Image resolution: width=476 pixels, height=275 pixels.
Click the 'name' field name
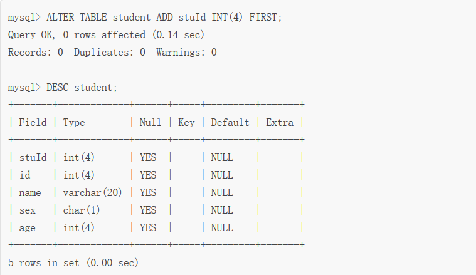pyautogui.click(x=29, y=192)
